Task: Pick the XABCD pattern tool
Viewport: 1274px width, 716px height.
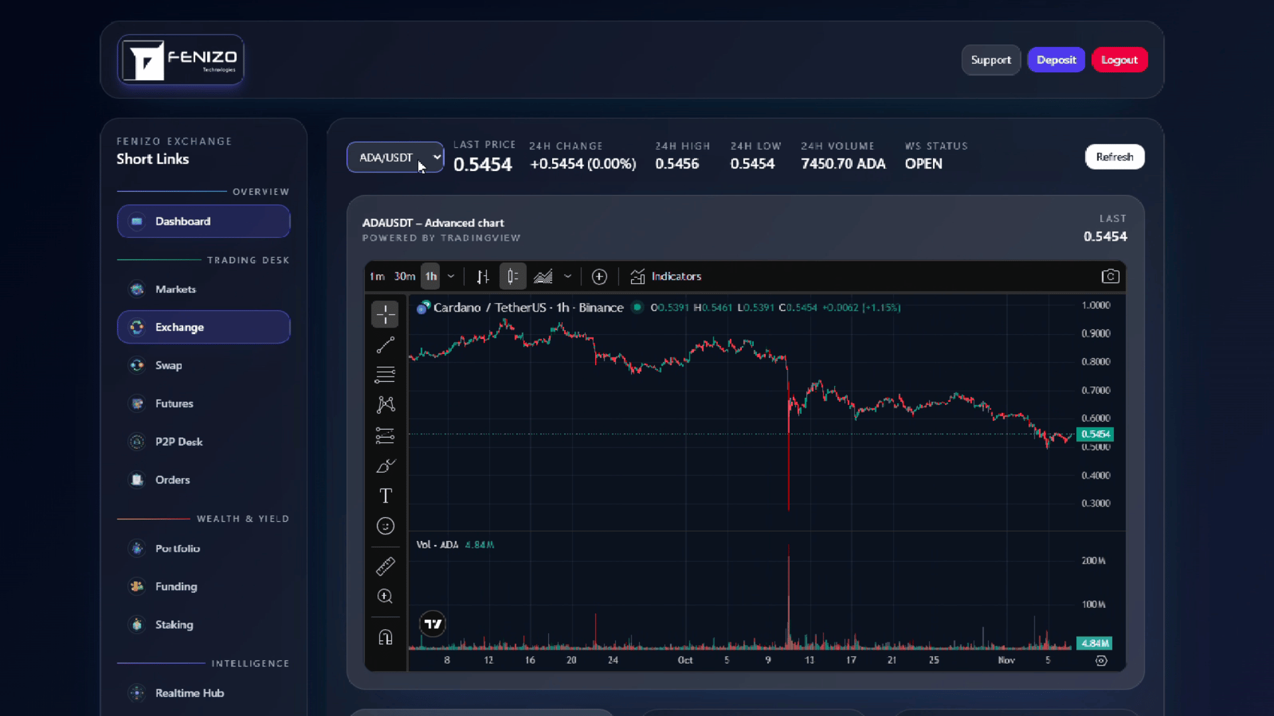Action: coord(385,404)
